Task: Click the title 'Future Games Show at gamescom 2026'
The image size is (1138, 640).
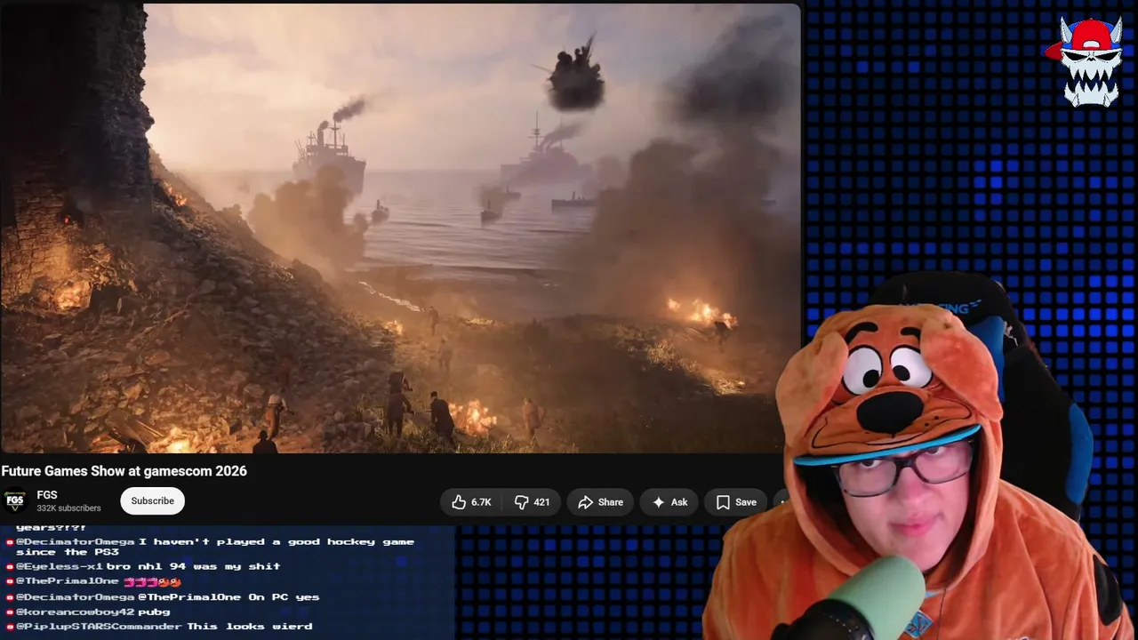Action: [x=124, y=471]
